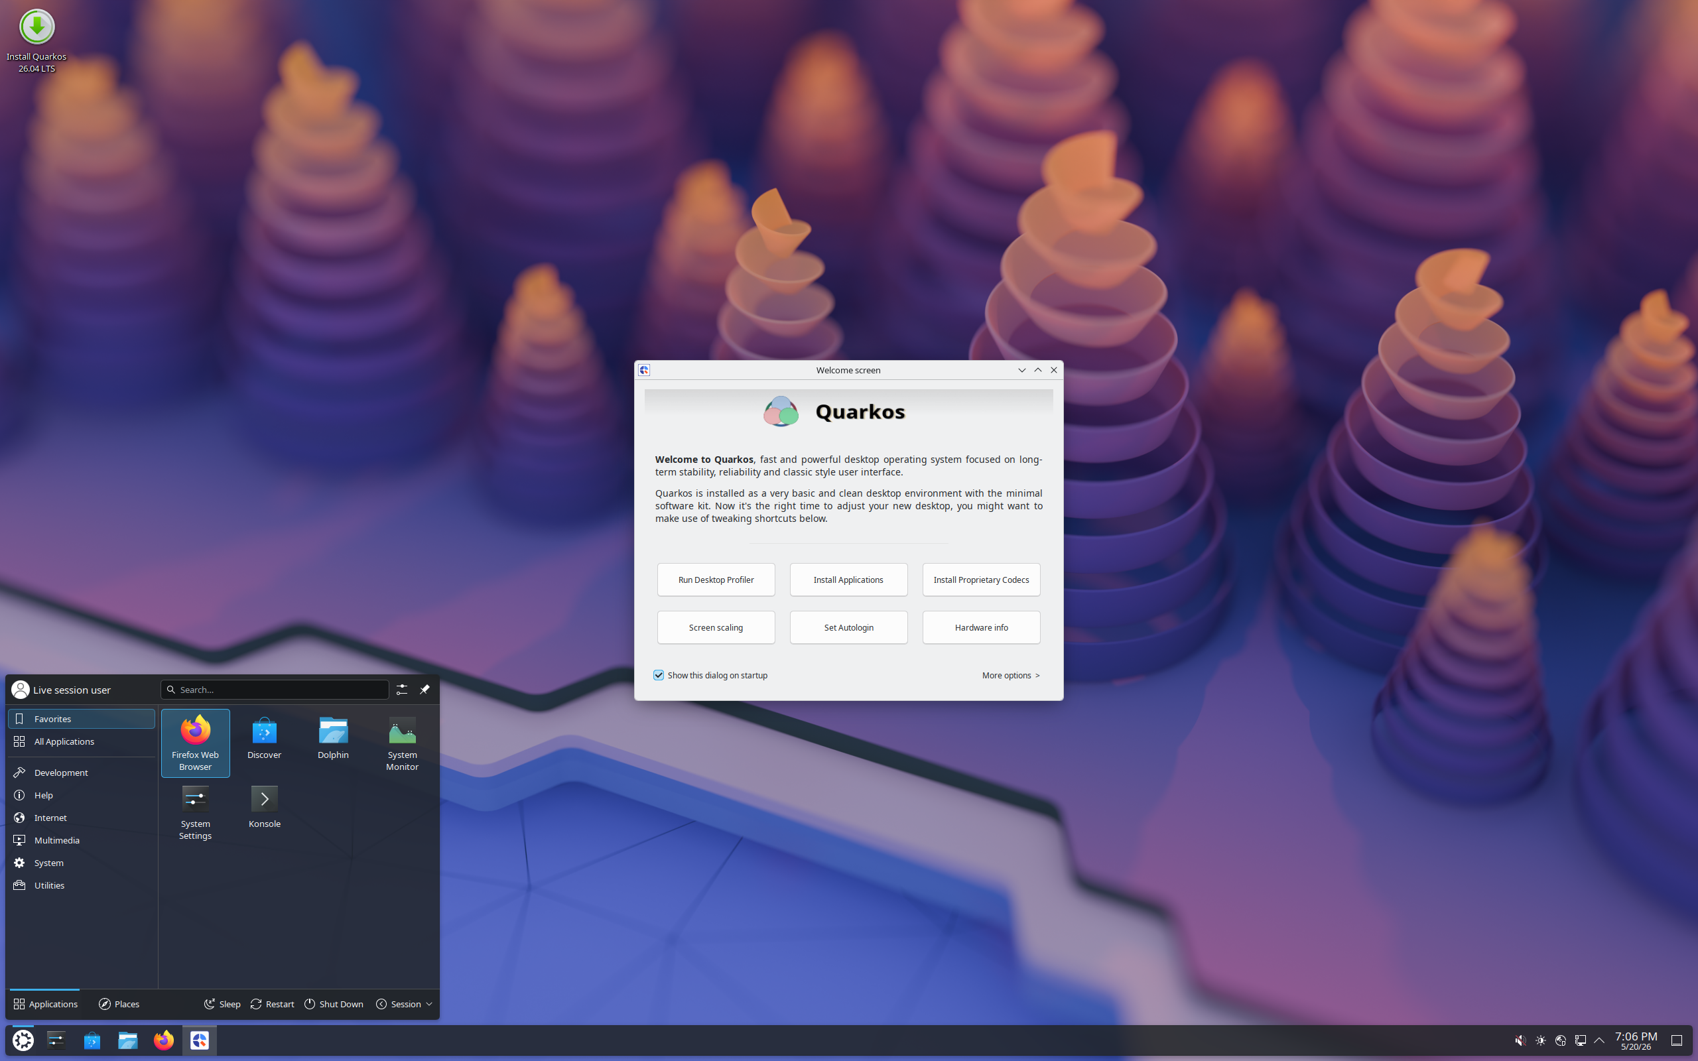1698x1061 pixels.
Task: Open the brightness tray icon
Action: click(x=1540, y=1040)
